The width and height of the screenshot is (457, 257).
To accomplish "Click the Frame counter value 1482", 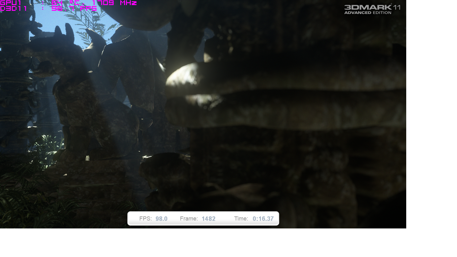I will (x=209, y=219).
